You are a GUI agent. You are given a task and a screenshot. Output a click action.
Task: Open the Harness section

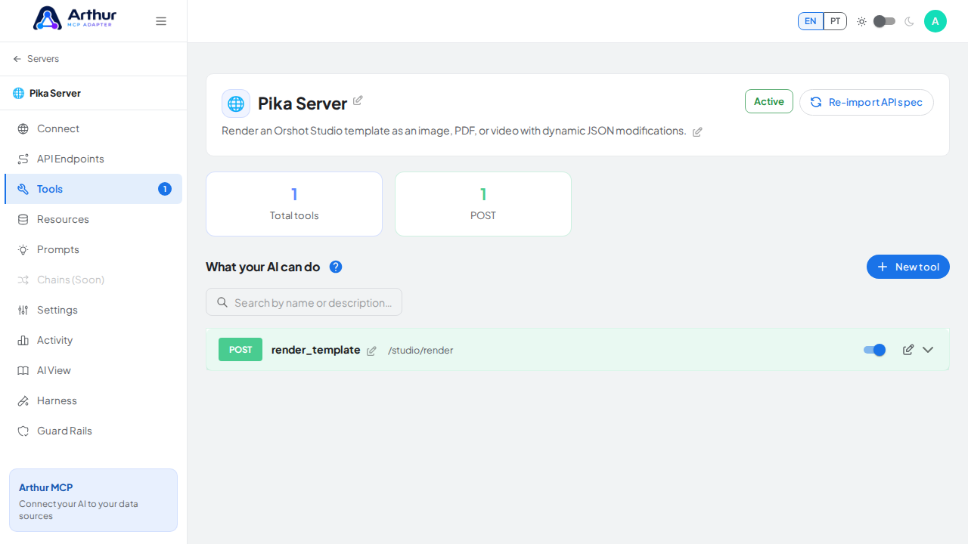(93, 400)
